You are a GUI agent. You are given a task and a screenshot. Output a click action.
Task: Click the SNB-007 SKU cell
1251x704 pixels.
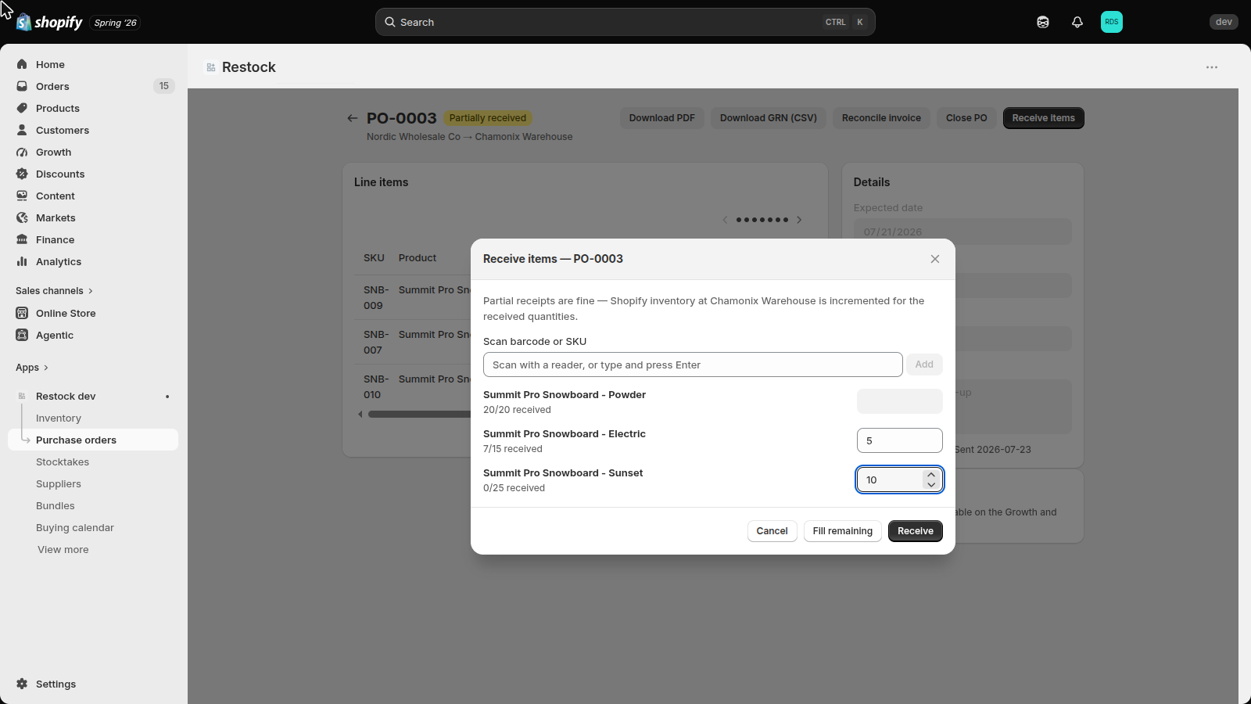pos(376,342)
